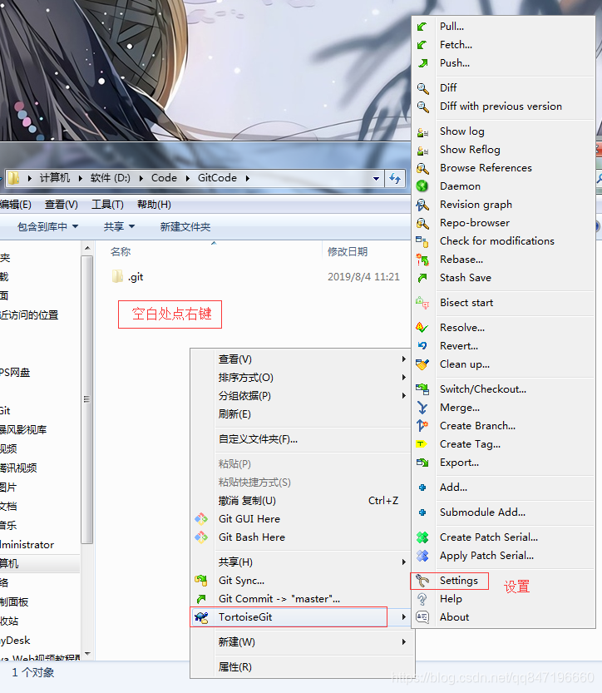This screenshot has height=693, width=602.
Task: Click the Browse References icon
Action: 422,168
